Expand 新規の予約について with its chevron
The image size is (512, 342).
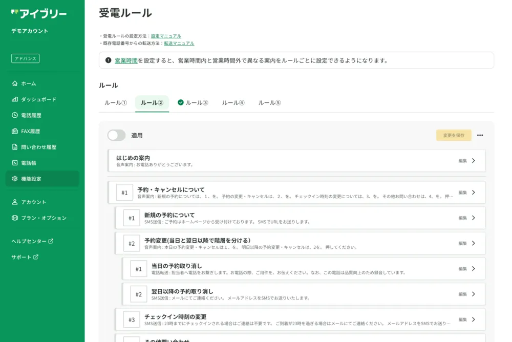(474, 218)
